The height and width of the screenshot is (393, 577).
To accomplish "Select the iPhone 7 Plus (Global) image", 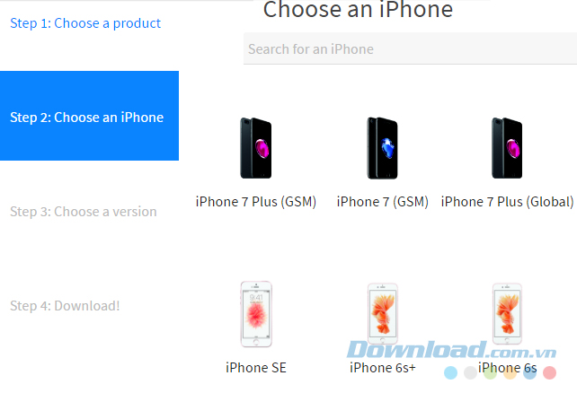I will pyautogui.click(x=507, y=148).
